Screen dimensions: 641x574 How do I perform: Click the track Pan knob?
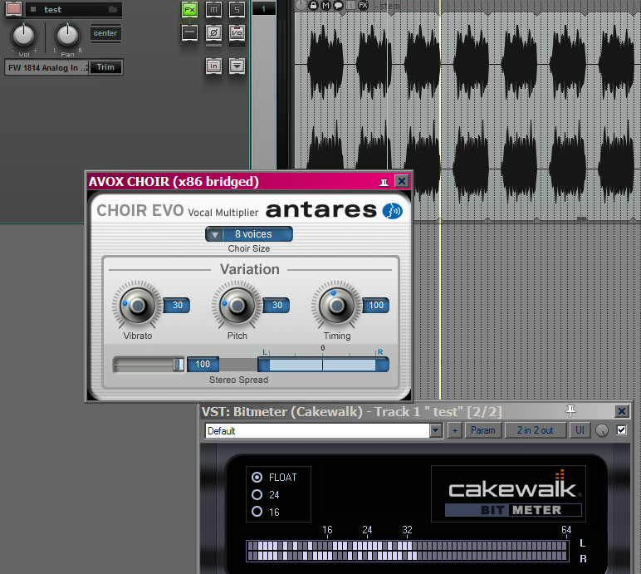click(x=67, y=36)
